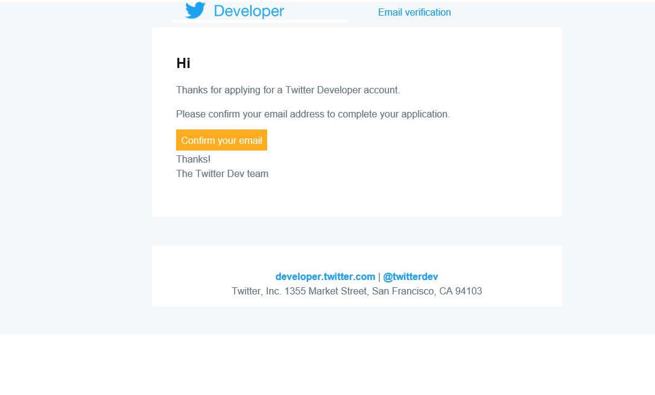Click The Twitter Dev team signature

tap(222, 174)
